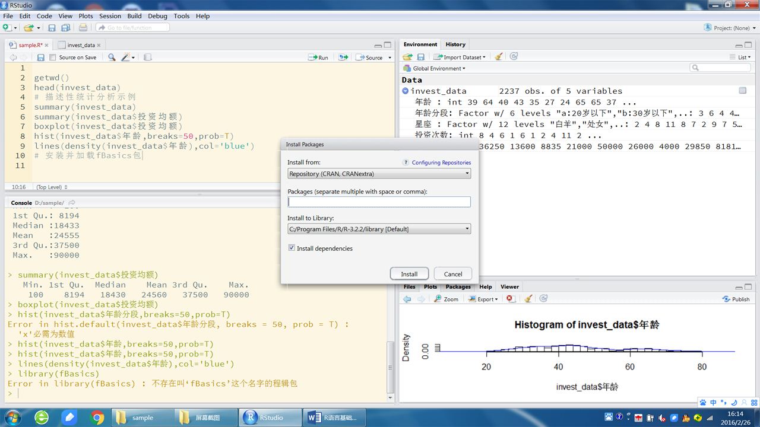Screen dimensions: 760x427
Task: Clear workspace objects with the broom icon in Environment
Action: [499, 57]
